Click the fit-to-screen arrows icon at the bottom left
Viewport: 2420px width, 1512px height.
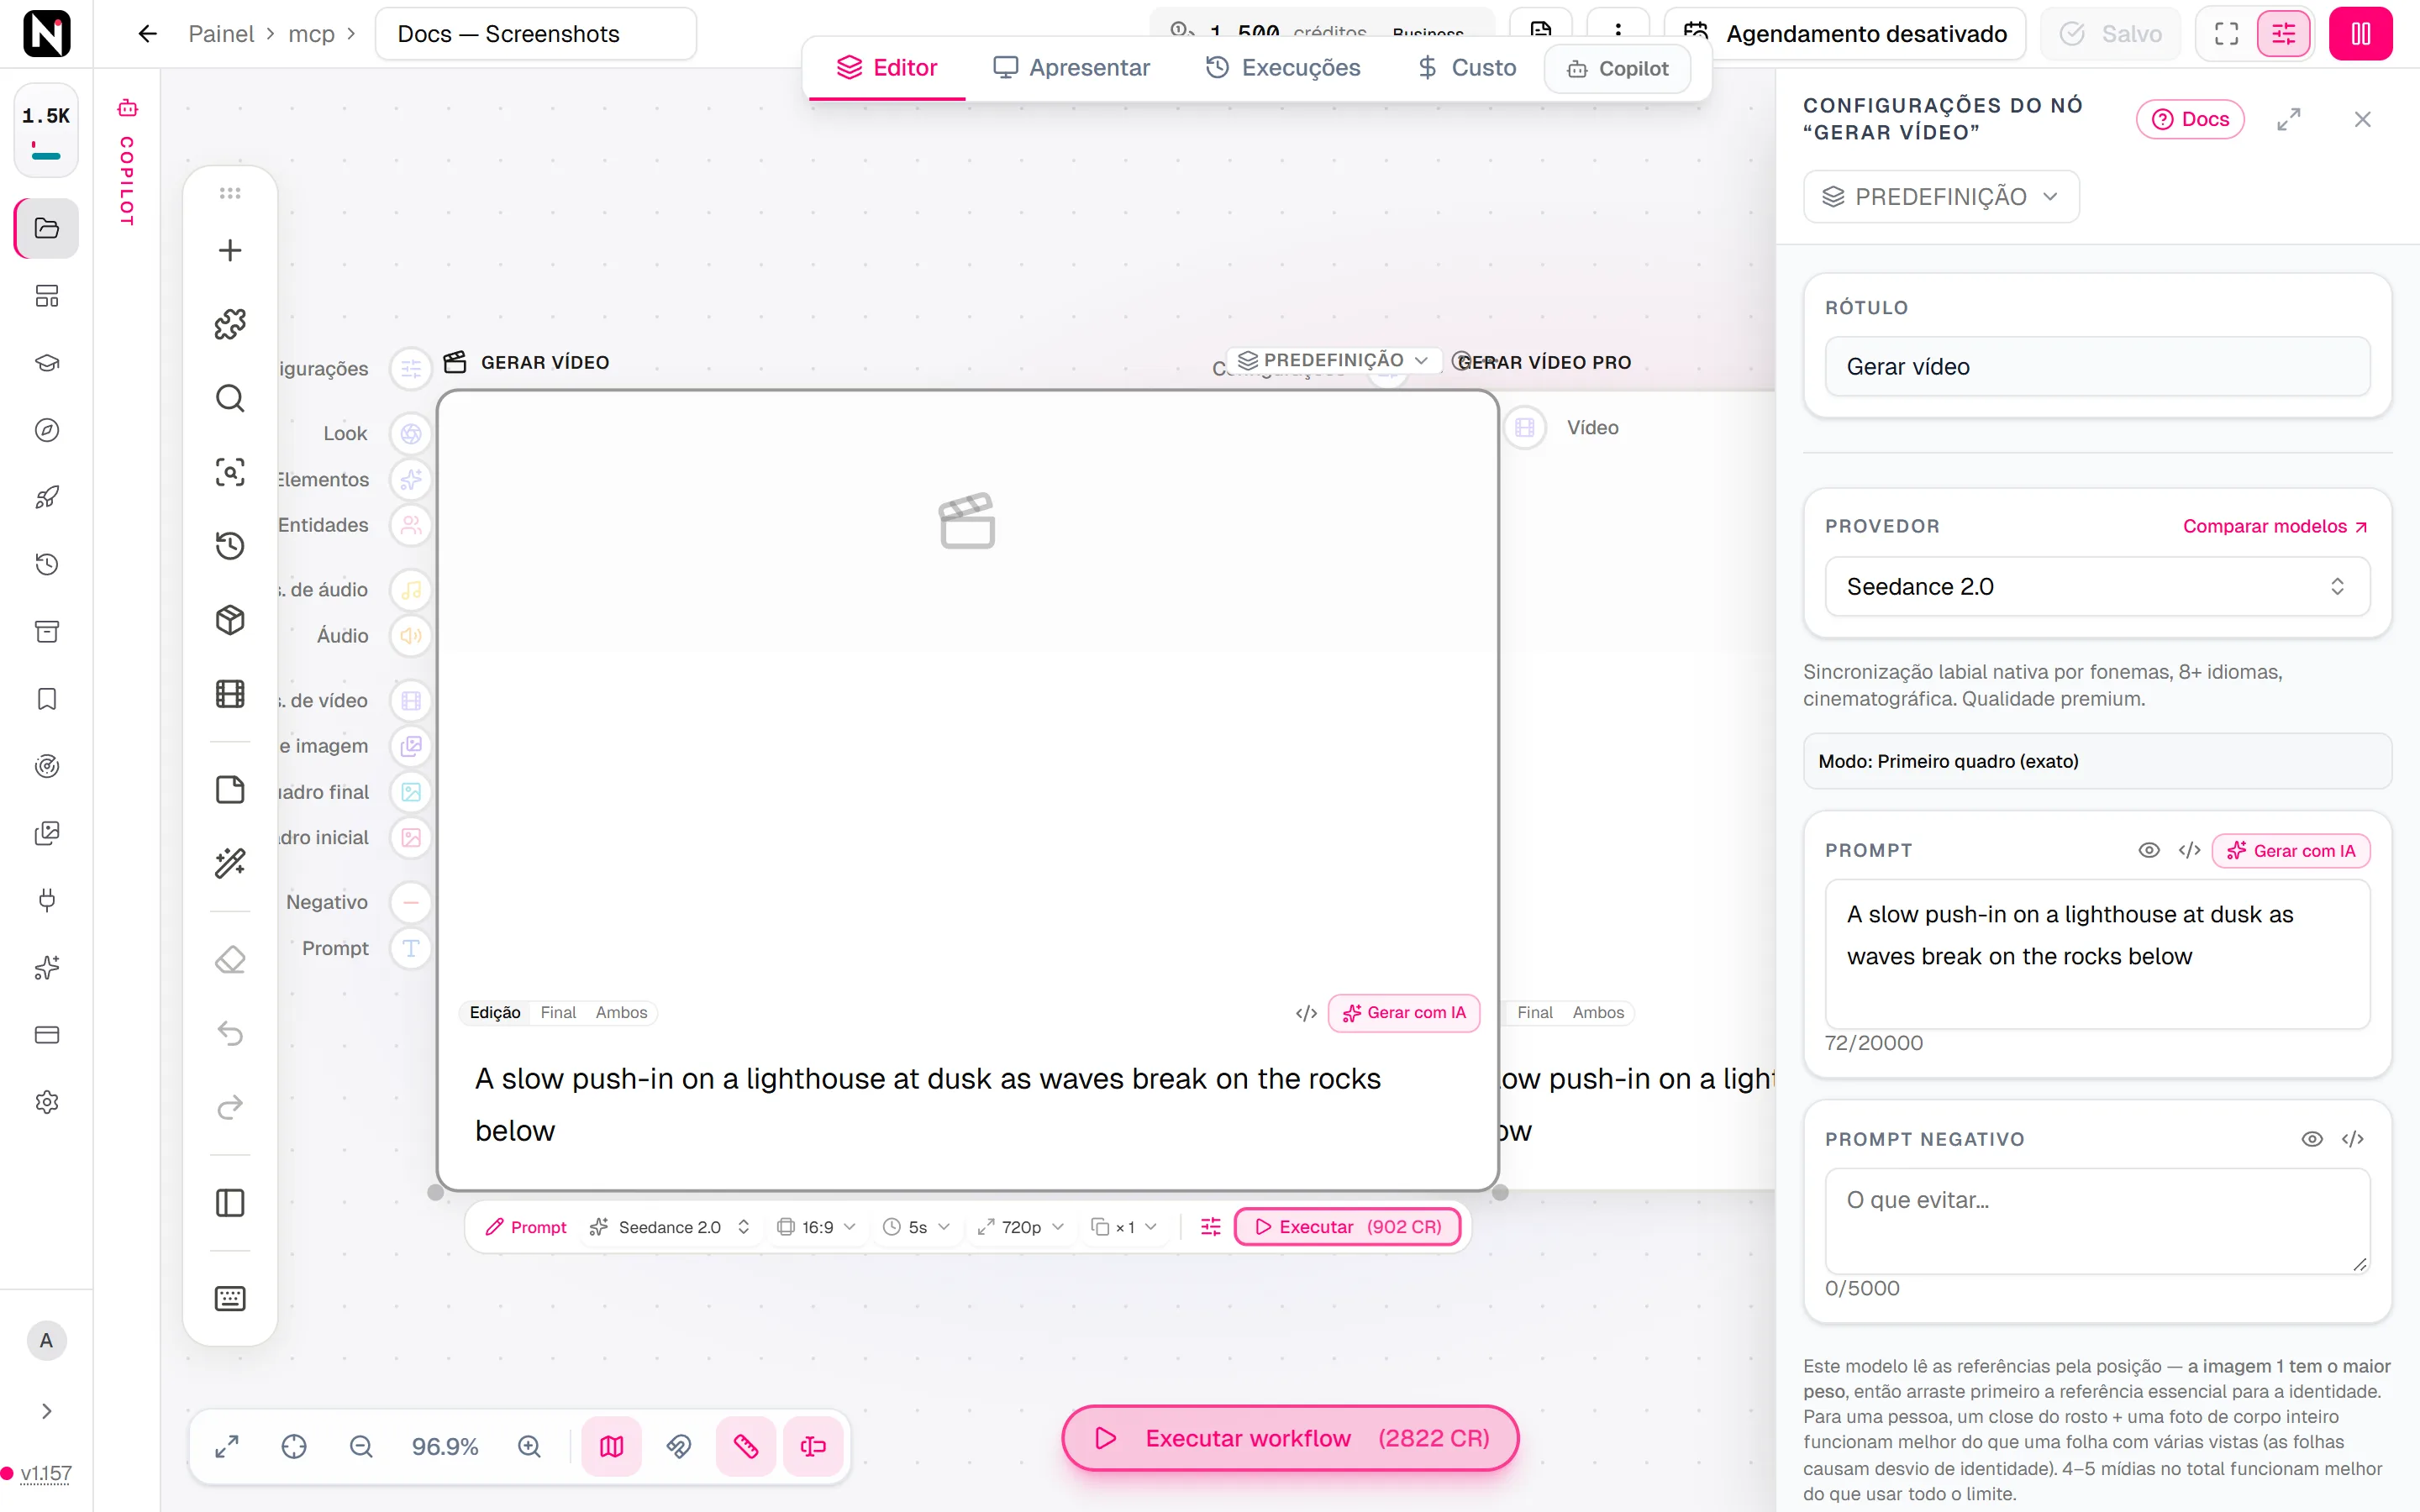coord(227,1447)
